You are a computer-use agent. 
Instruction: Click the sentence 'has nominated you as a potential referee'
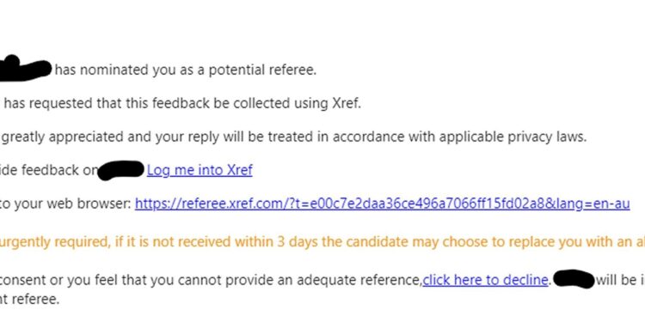click(x=186, y=70)
